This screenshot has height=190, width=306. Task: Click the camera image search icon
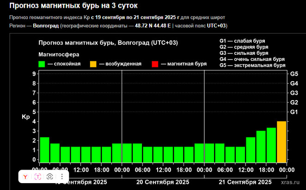(x=50, y=176)
